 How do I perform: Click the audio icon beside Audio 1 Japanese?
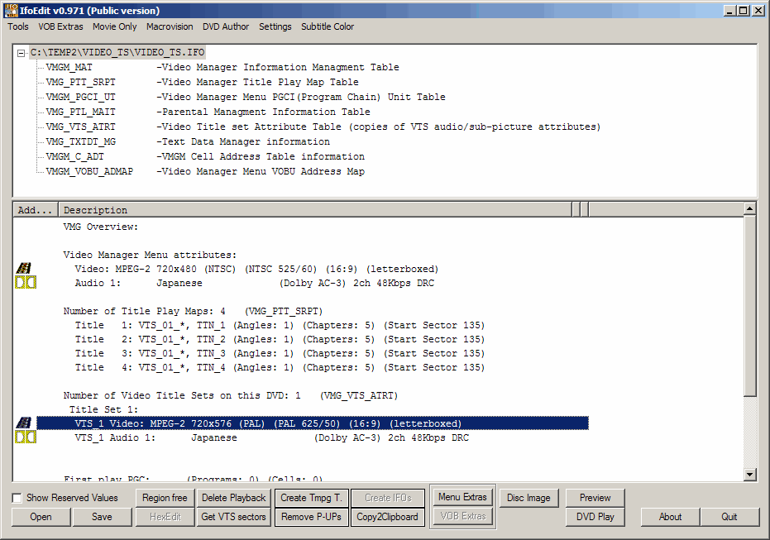pos(25,283)
